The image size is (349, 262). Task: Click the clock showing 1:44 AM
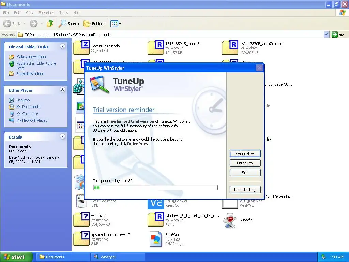(336, 257)
